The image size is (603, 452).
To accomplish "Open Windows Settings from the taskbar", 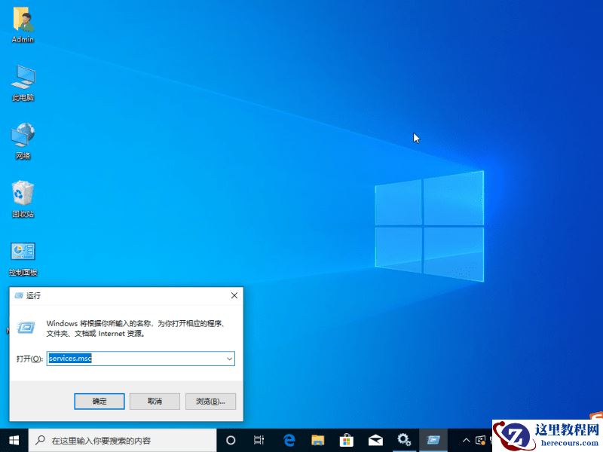I will click(x=405, y=440).
